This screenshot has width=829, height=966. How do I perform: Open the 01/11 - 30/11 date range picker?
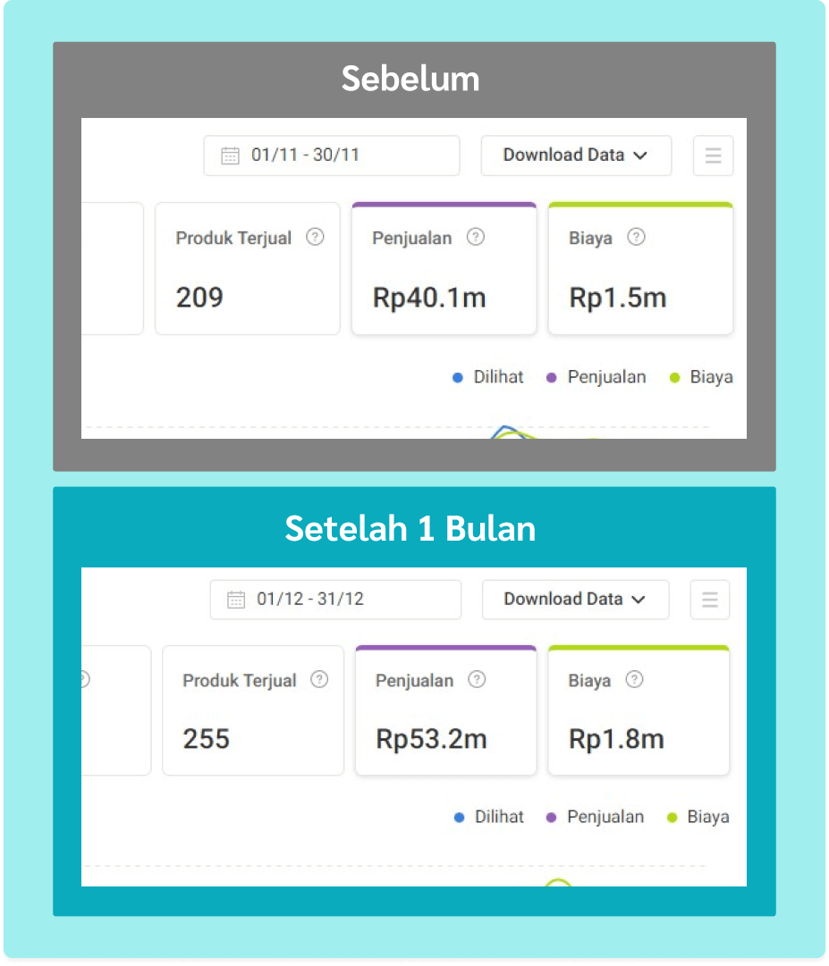pyautogui.click(x=332, y=155)
